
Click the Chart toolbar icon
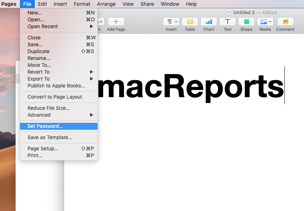pos(208,21)
